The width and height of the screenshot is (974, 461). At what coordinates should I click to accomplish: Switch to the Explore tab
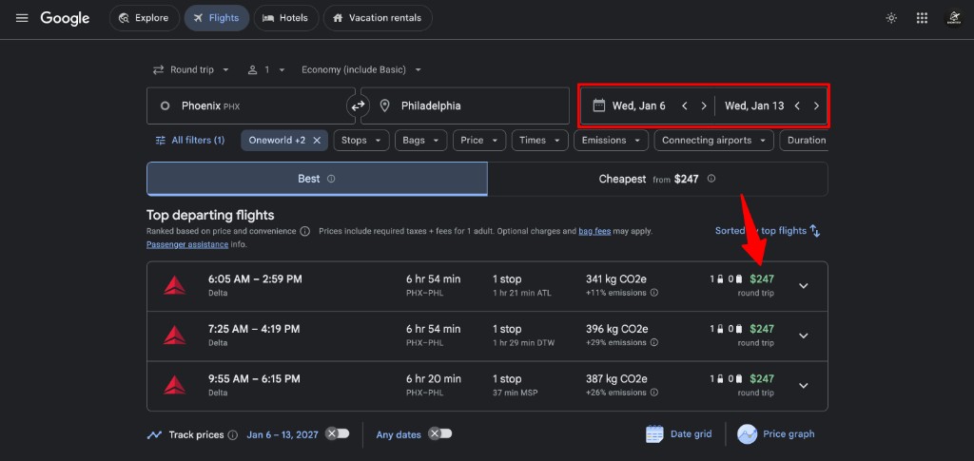145,18
